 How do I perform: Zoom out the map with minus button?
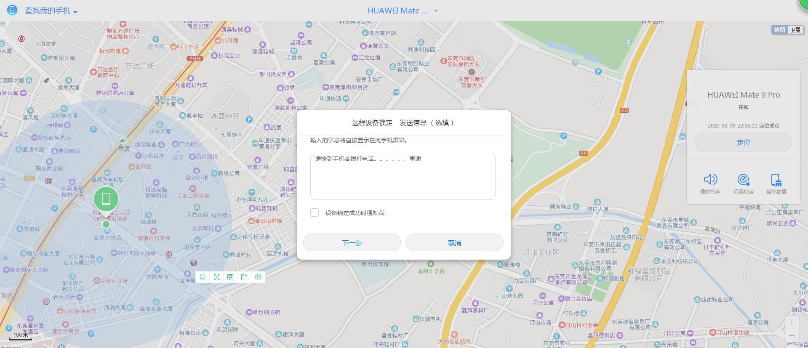[792, 336]
